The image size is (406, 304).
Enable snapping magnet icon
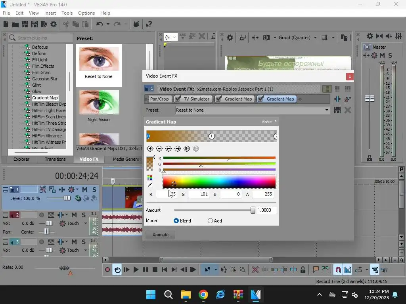coord(338,270)
